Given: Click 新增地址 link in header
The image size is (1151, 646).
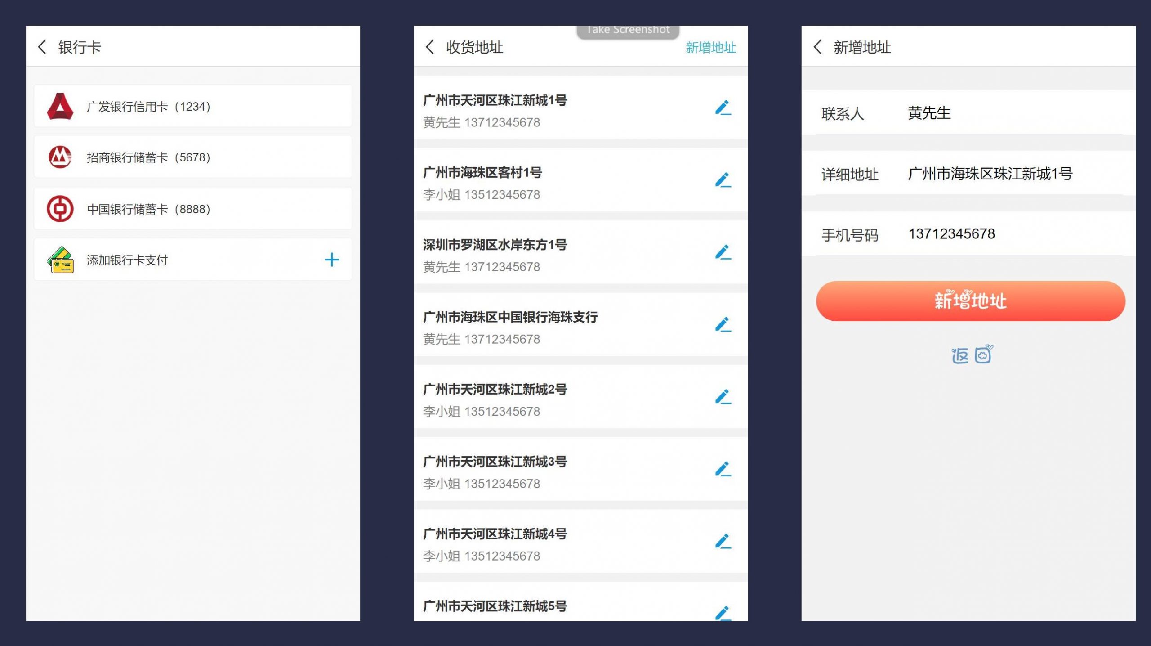Looking at the screenshot, I should [x=710, y=47].
